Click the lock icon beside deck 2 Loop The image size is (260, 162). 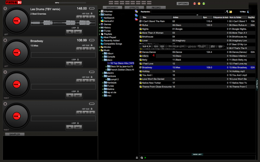click(78, 60)
